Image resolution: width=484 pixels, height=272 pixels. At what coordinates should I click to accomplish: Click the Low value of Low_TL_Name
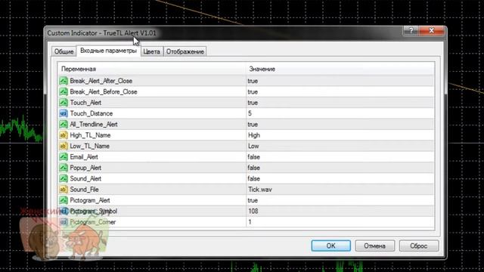click(253, 146)
